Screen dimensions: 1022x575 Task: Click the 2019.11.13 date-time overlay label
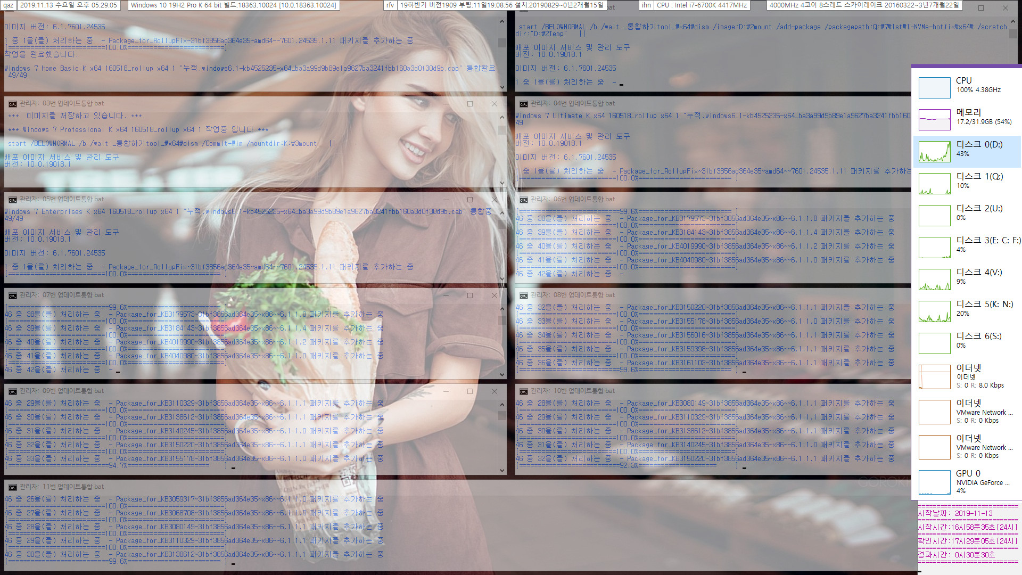(69, 5)
